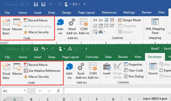This screenshot has height=101, width=171.
Task: Open Properties in Excel Controls group
Action: click(x=133, y=64)
